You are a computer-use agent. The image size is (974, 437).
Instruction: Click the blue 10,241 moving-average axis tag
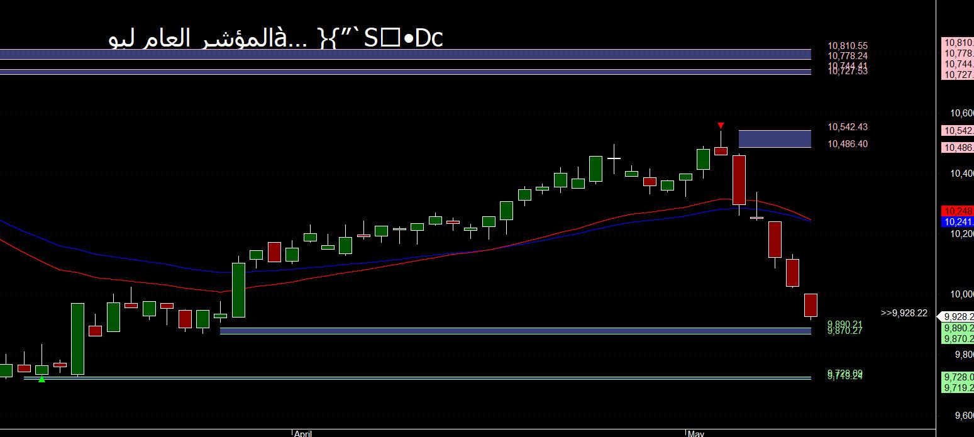[x=958, y=222]
